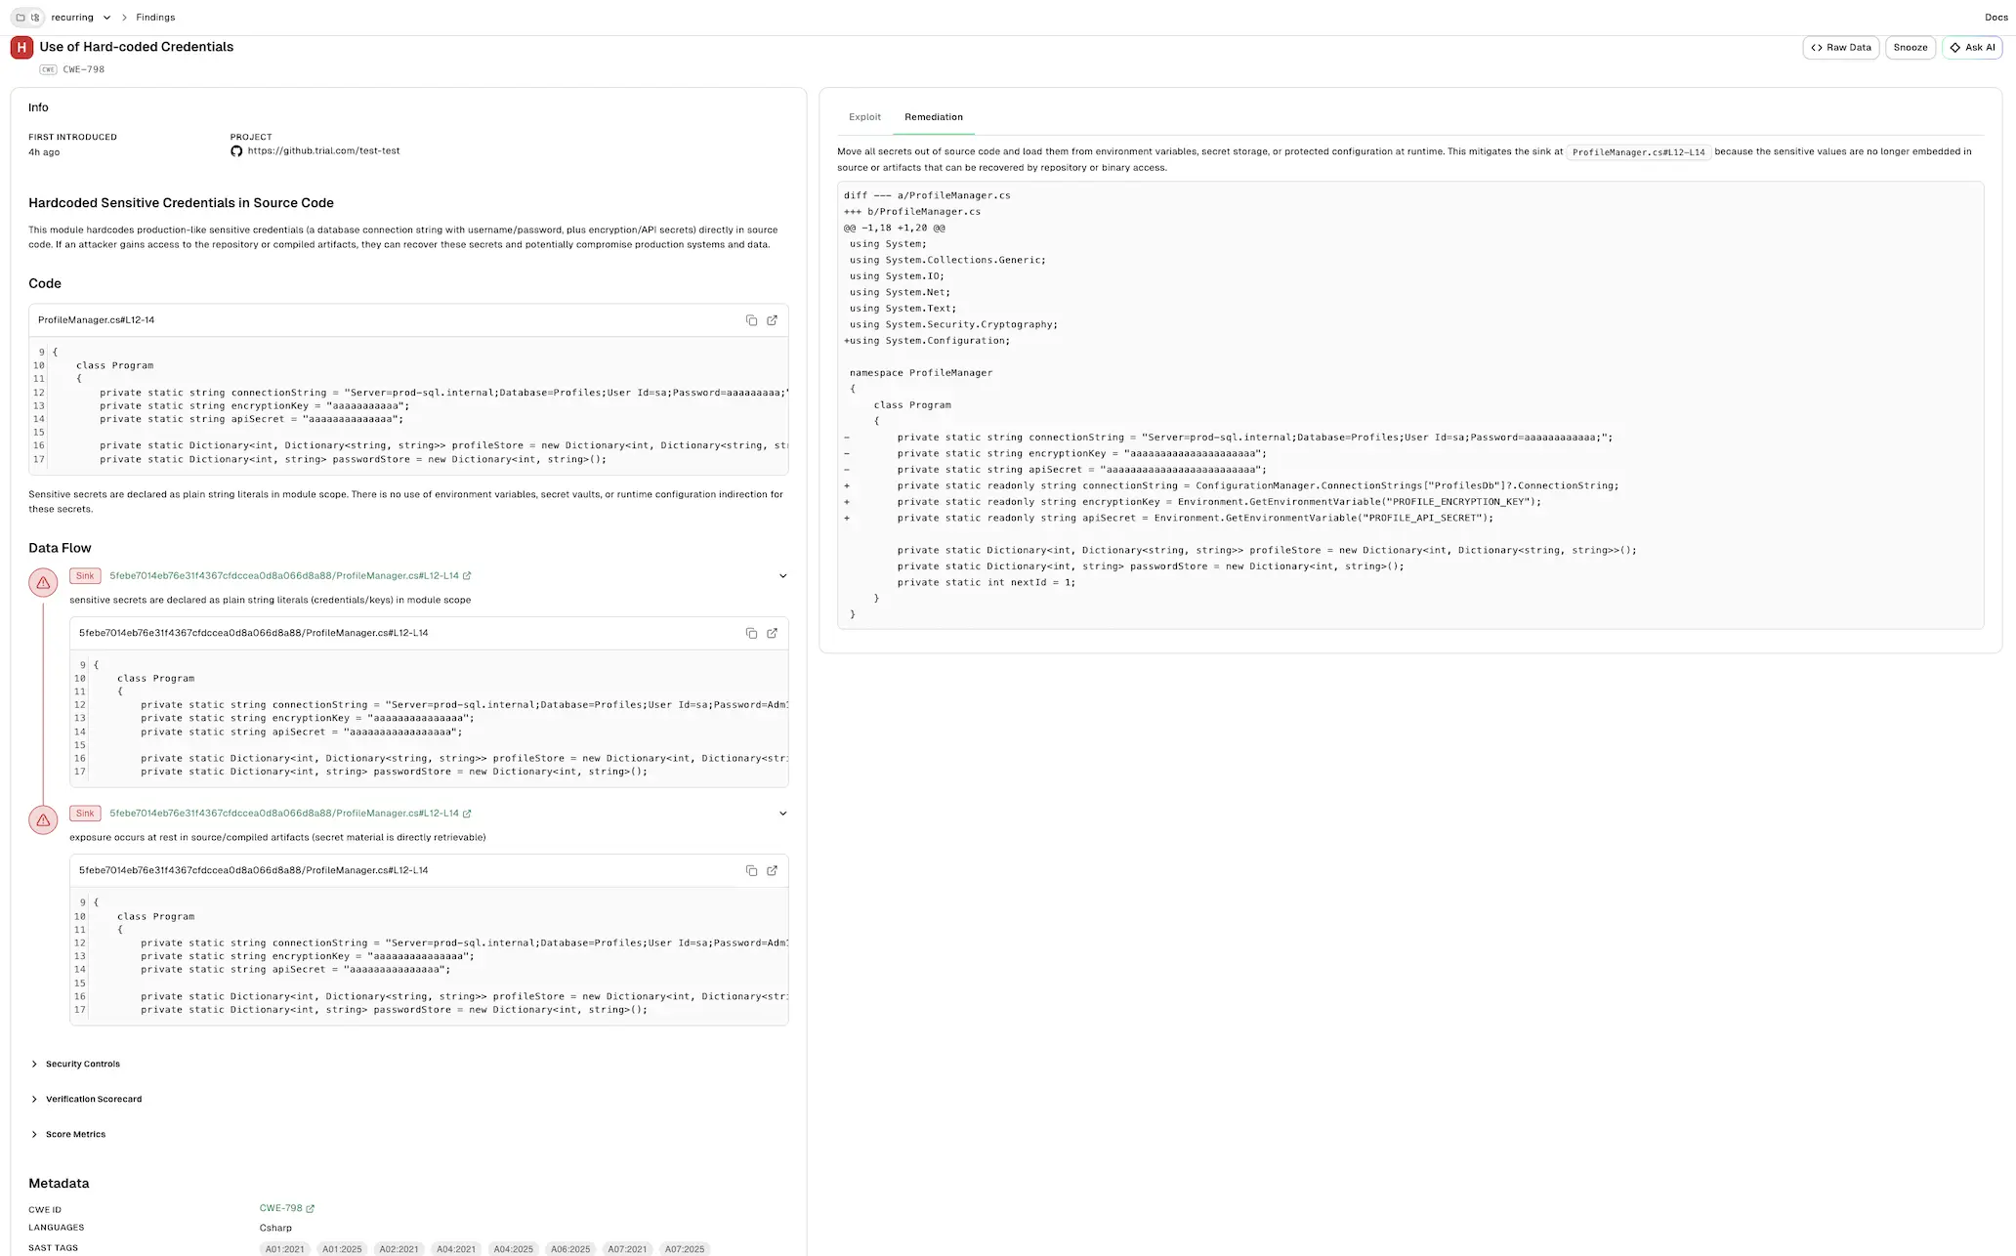Click the '4h ago' first introduced value
This screenshot has width=2016, height=1256.
[44, 152]
